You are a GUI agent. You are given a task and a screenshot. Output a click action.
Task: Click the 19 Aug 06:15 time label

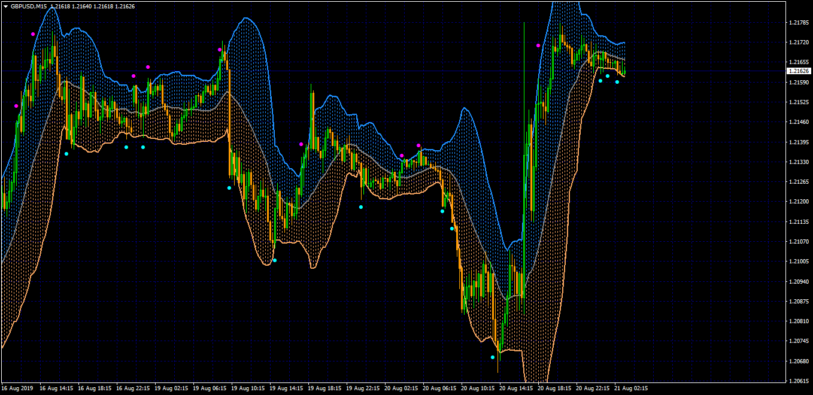(210, 388)
